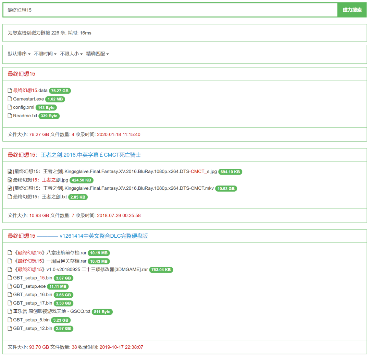This screenshot has height=357, width=370.
Task: Expand the 不限大小 size filter
Action: pos(71,54)
